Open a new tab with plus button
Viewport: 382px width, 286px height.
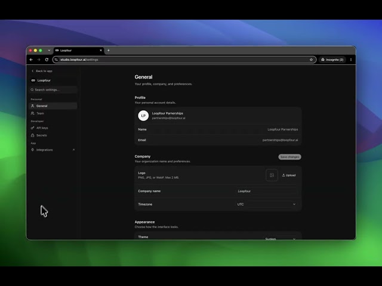tap(109, 50)
